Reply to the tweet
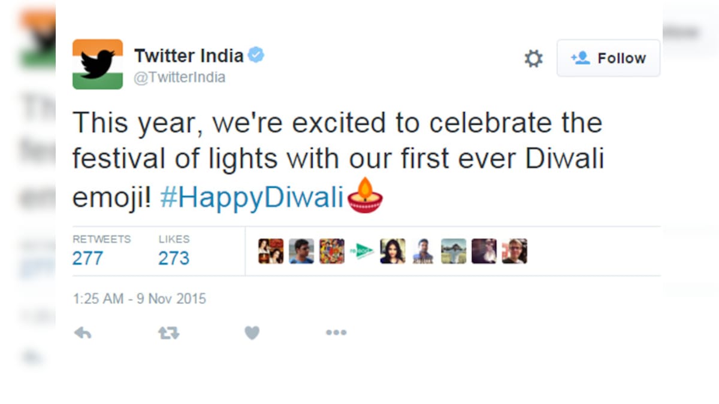The width and height of the screenshot is (719, 404). pyautogui.click(x=83, y=333)
